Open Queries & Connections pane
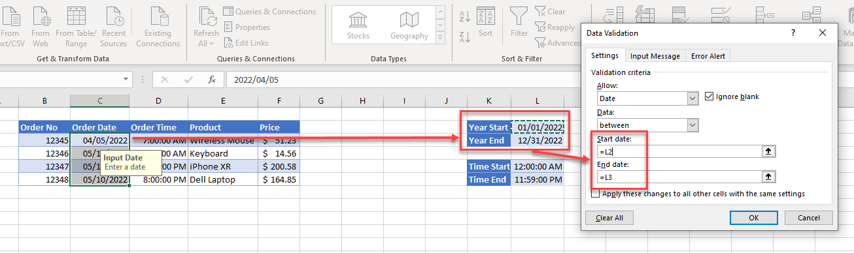The image size is (854, 253). [269, 12]
